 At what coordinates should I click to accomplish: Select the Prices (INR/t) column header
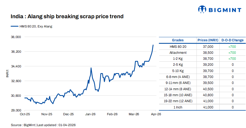tap(208, 40)
